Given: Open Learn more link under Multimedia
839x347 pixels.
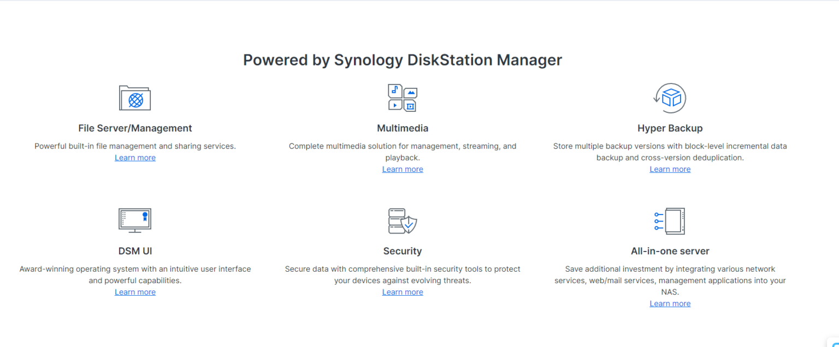Looking at the screenshot, I should click(x=403, y=169).
